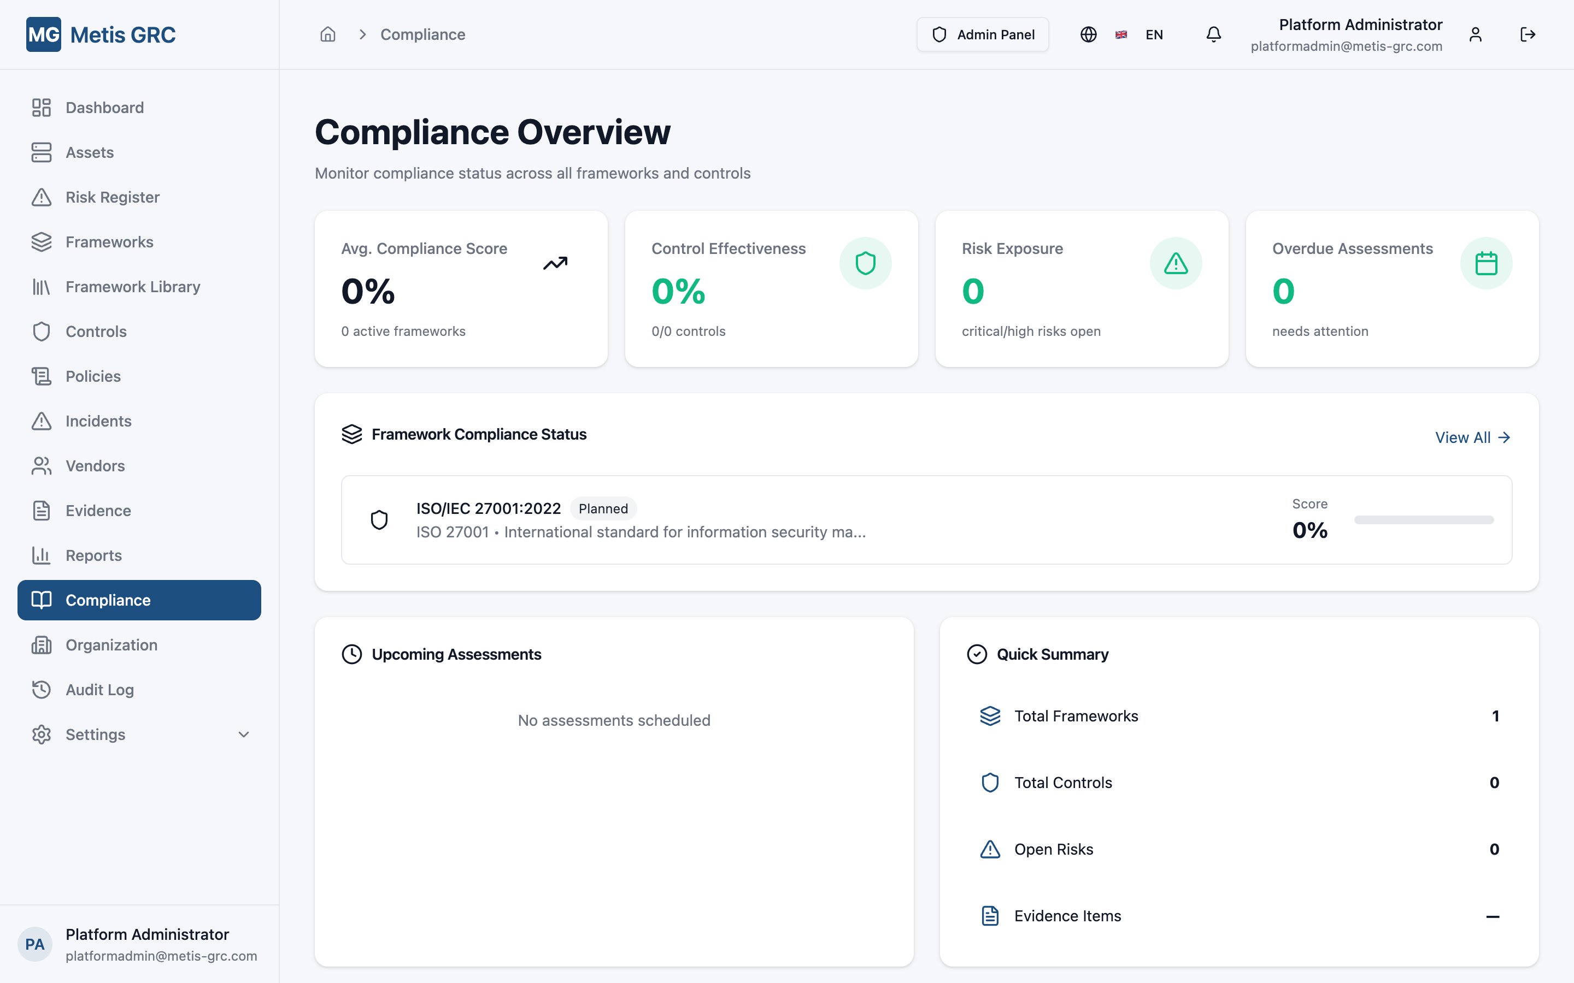Select the Evidence document icon

point(41,511)
